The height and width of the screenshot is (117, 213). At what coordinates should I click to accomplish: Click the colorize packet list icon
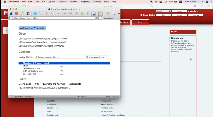click(101, 13)
